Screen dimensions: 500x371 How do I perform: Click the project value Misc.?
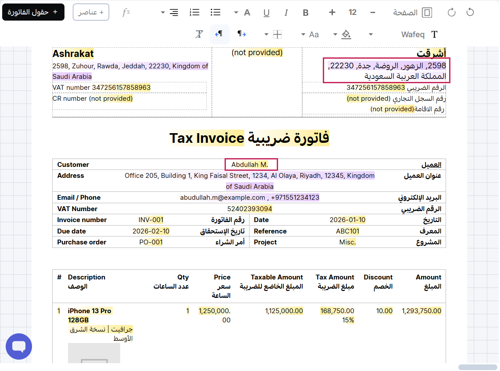tap(347, 242)
